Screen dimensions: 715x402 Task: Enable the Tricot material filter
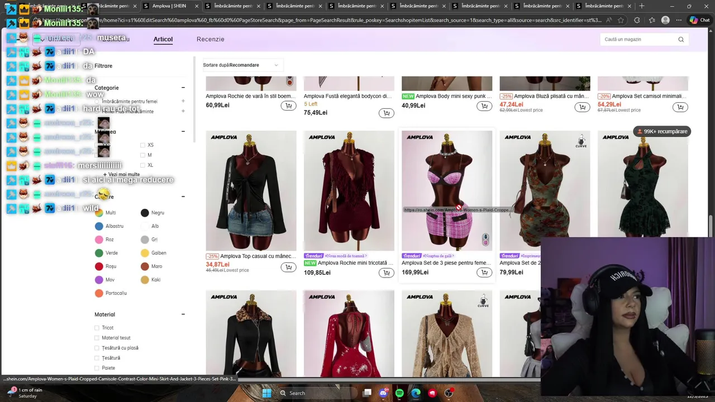coord(97,328)
